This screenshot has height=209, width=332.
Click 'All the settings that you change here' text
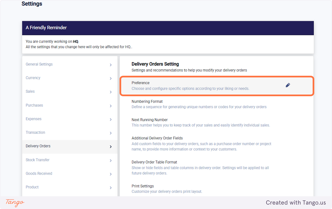(79, 47)
